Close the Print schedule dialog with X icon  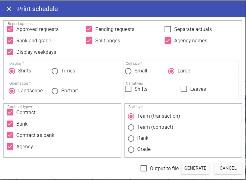[9, 9]
